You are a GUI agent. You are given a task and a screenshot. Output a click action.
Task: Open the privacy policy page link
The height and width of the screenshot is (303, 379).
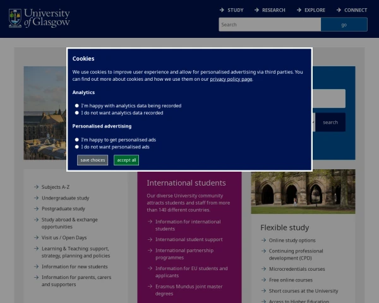coord(231,79)
